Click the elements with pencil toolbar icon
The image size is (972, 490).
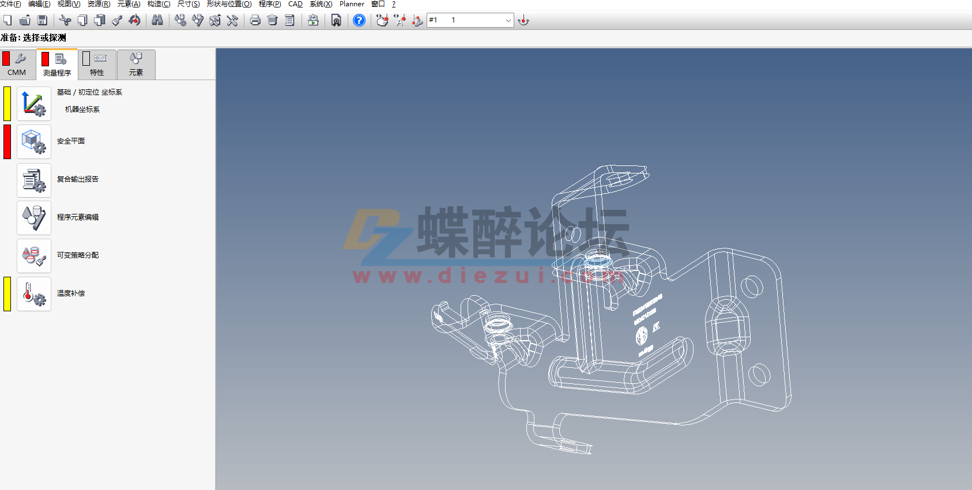coord(198,21)
